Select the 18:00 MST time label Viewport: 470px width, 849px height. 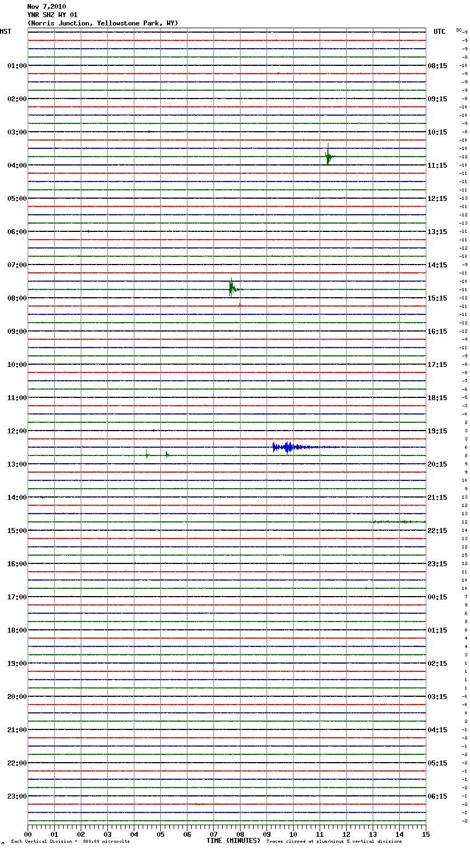pyautogui.click(x=17, y=630)
